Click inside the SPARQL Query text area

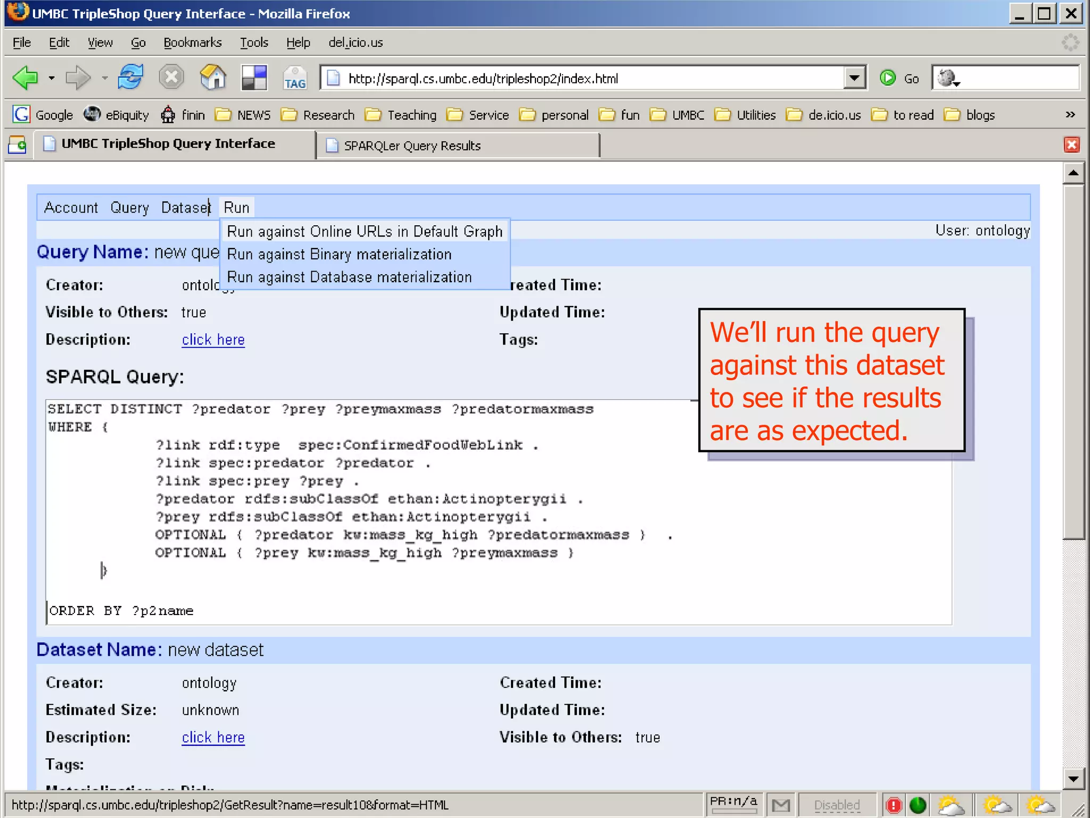click(x=499, y=512)
